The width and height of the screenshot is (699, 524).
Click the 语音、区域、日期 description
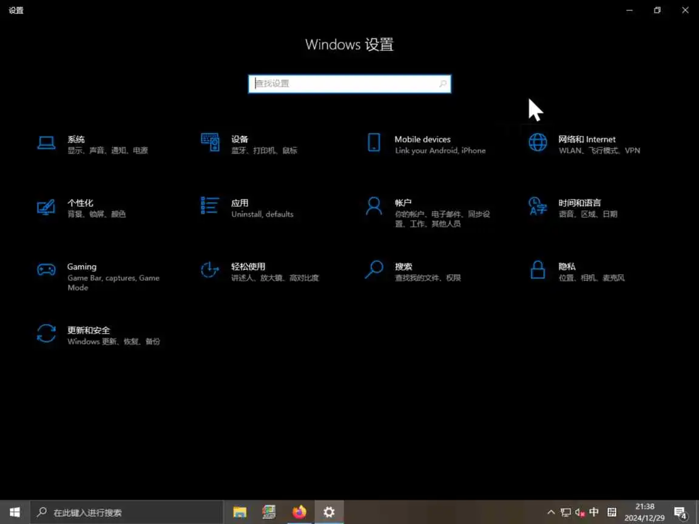(x=588, y=214)
